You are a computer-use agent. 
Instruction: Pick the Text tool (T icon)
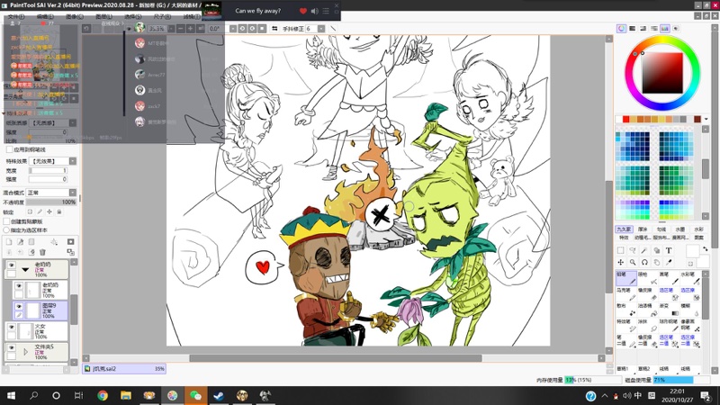point(669,250)
